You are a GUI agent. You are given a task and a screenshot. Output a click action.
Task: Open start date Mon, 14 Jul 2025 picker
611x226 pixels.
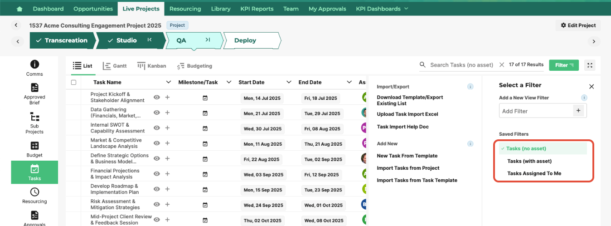[x=262, y=98]
